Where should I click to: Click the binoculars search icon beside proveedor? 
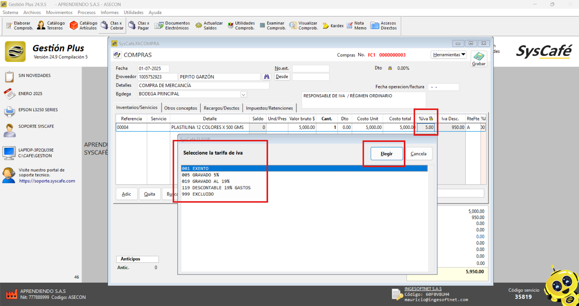(x=267, y=77)
